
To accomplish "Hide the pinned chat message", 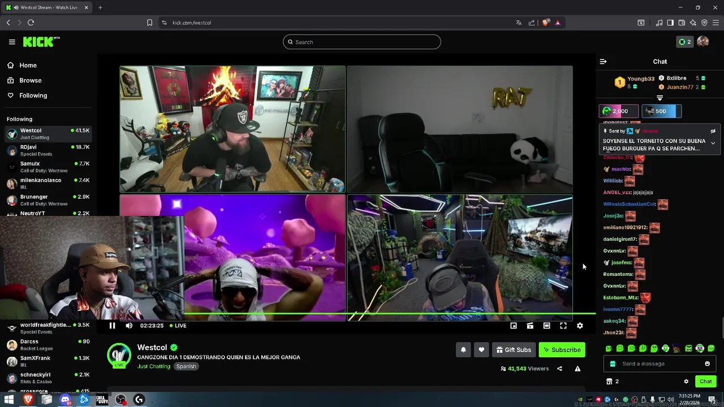I will click(713, 131).
